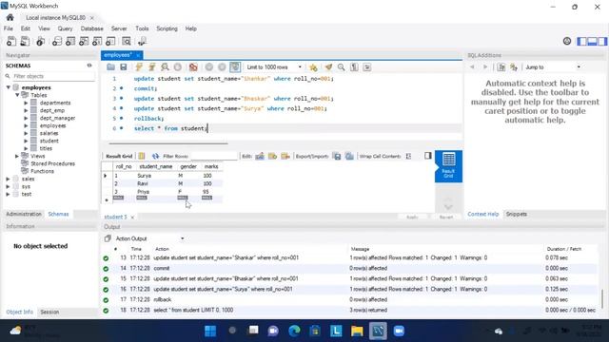Viewport: 609px width, 342px height.
Task: Open the Database menu
Action: click(91, 28)
